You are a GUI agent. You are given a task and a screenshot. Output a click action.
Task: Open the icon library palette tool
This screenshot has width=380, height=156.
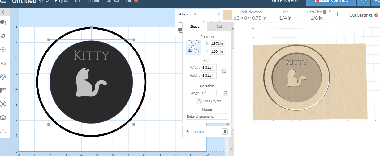[3, 77]
